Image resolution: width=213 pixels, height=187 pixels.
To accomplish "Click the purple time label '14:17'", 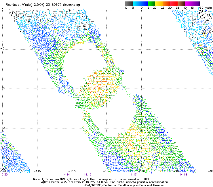I will pos(133,175).
